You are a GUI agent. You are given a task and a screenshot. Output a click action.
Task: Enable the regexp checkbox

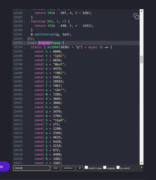pos(105,167)
